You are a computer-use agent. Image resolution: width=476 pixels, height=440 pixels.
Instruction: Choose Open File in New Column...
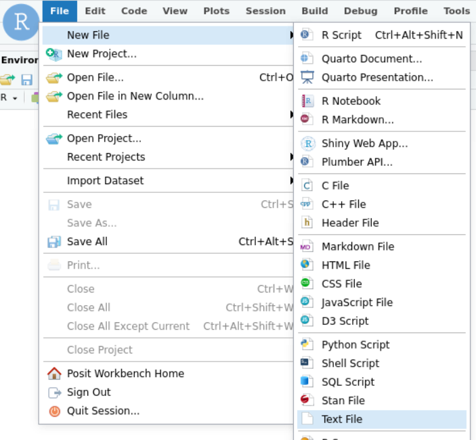[168, 96]
